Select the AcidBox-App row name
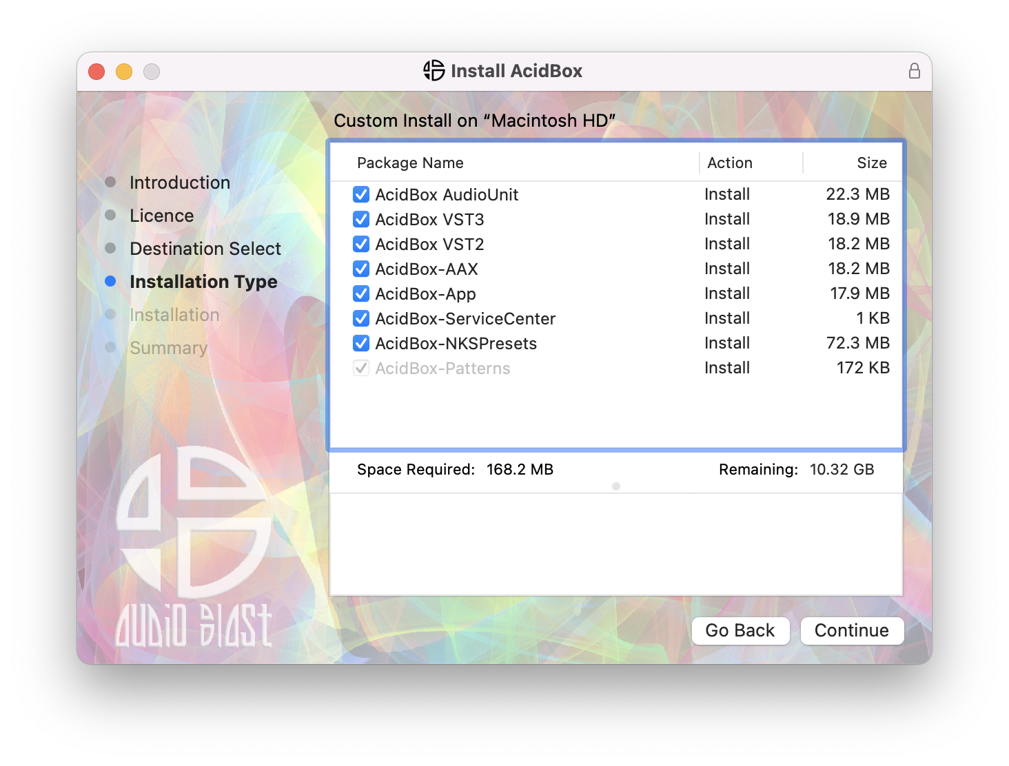 [x=425, y=293]
